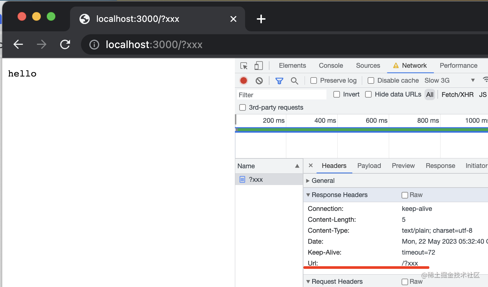488x287 pixels.
Task: Click the 200 ms timeline marker
Action: pos(274,121)
